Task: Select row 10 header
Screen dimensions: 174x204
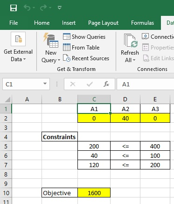Action: pyautogui.click(x=6, y=193)
